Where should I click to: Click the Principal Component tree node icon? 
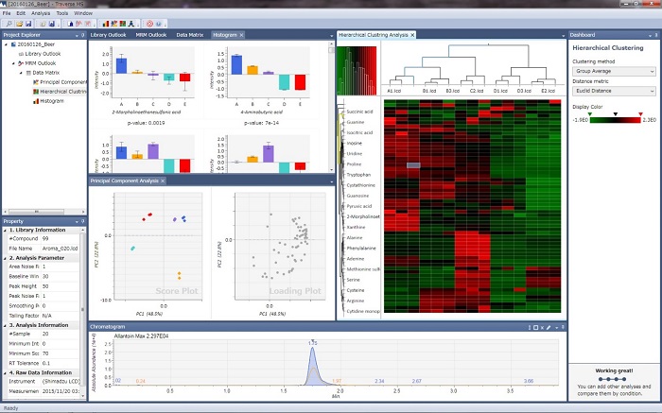pos(35,82)
